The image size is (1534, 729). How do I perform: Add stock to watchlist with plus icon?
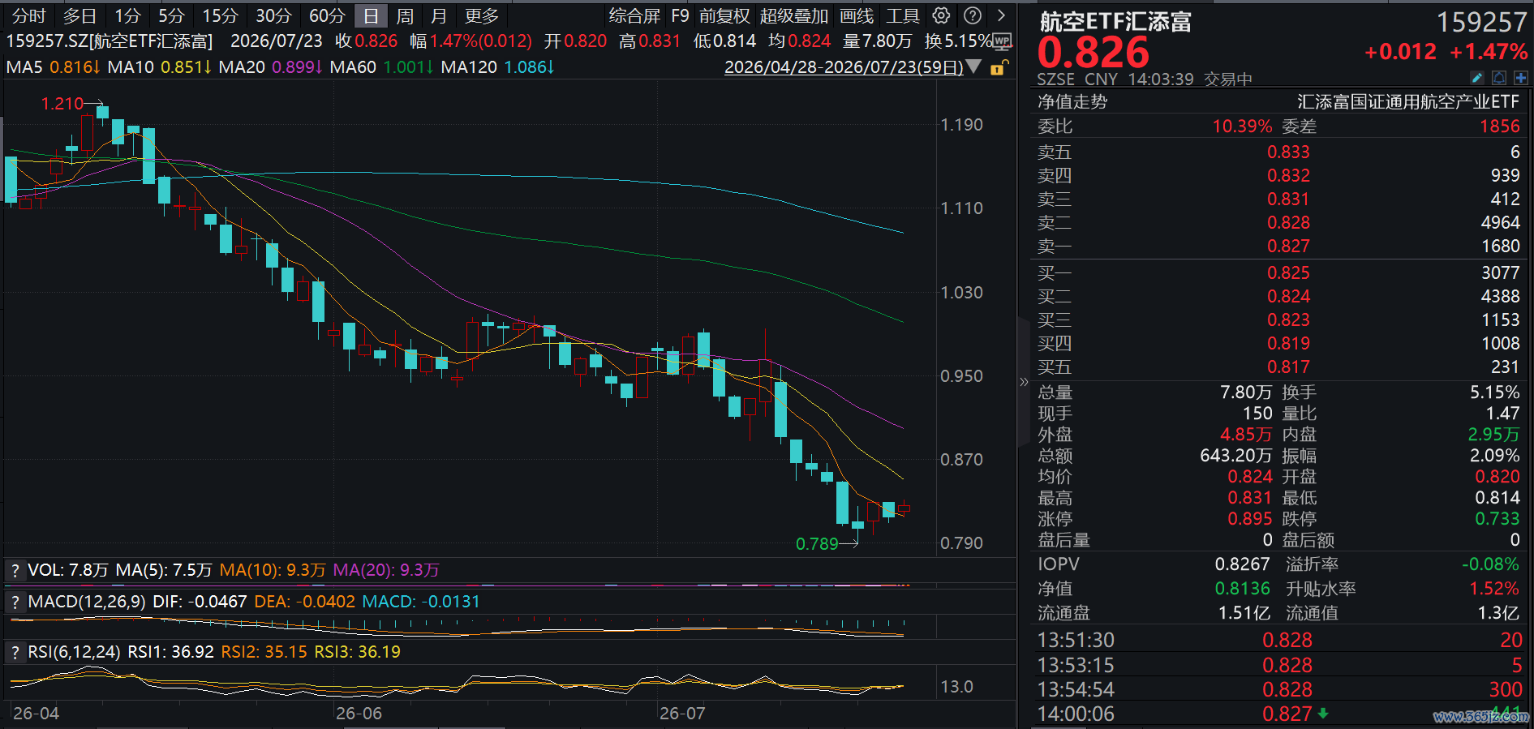(1520, 78)
